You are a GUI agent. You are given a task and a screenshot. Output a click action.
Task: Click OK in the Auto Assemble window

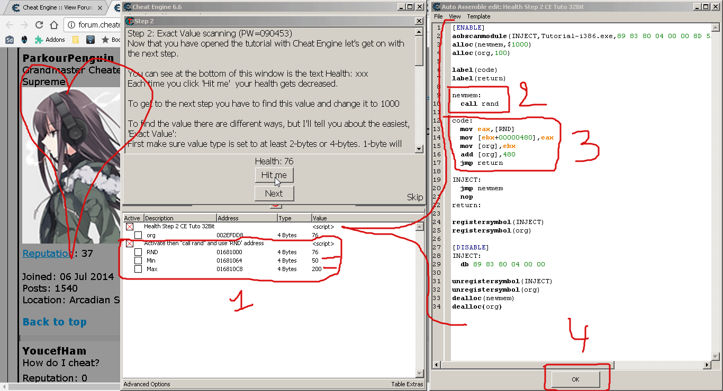[575, 379]
